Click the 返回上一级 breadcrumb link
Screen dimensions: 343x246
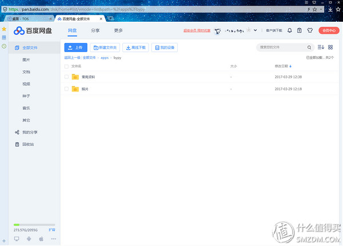pos(72,58)
